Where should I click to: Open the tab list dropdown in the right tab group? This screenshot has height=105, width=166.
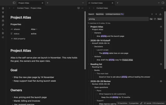(x=159, y=3)
